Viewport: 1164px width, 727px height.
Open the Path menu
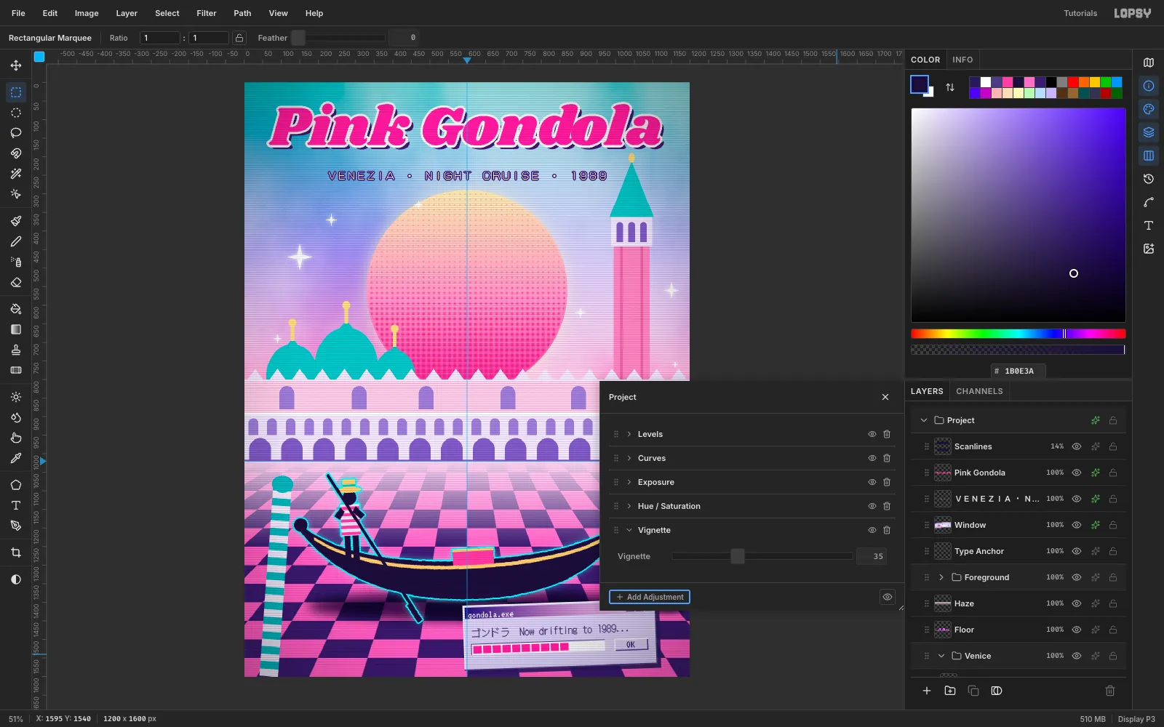(242, 13)
